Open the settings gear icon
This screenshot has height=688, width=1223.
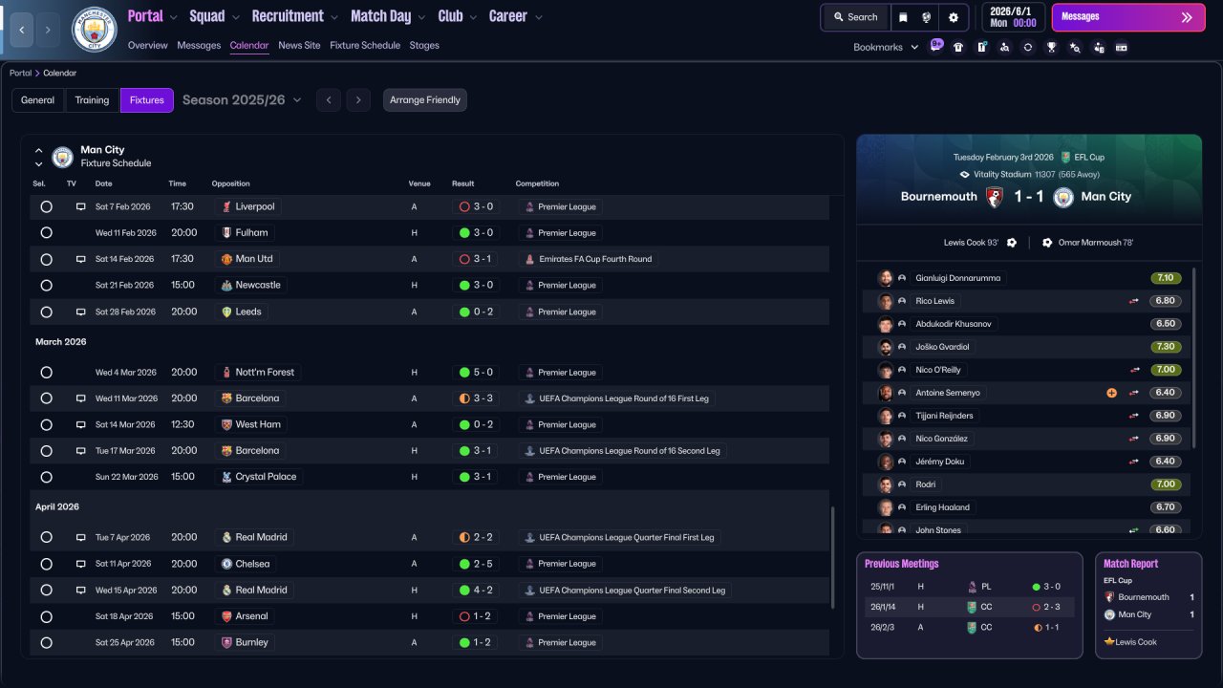click(954, 17)
